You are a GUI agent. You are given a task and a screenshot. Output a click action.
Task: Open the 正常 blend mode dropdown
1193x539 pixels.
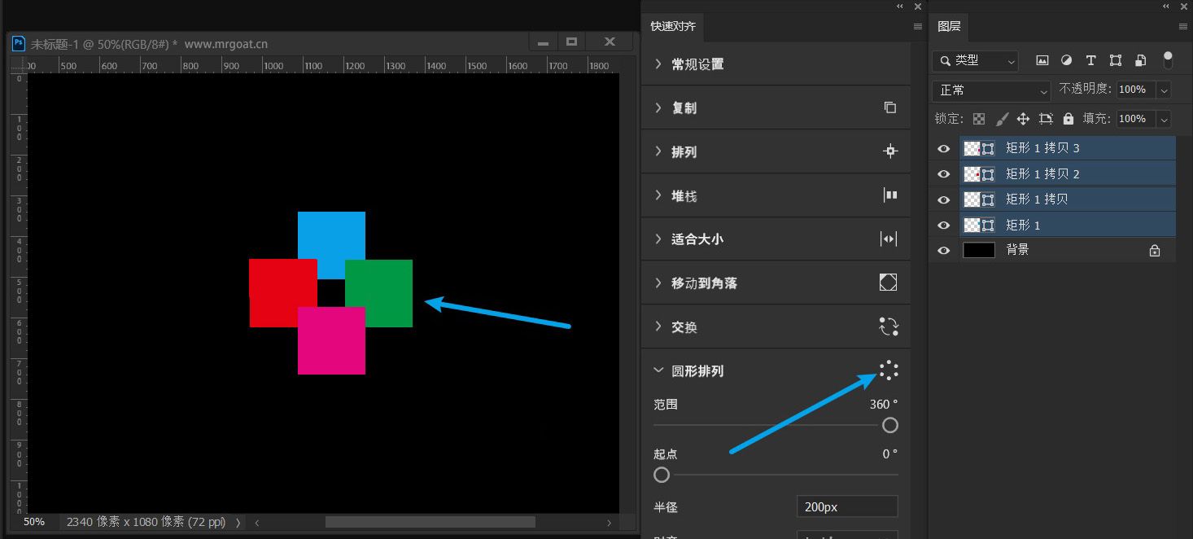click(x=991, y=90)
